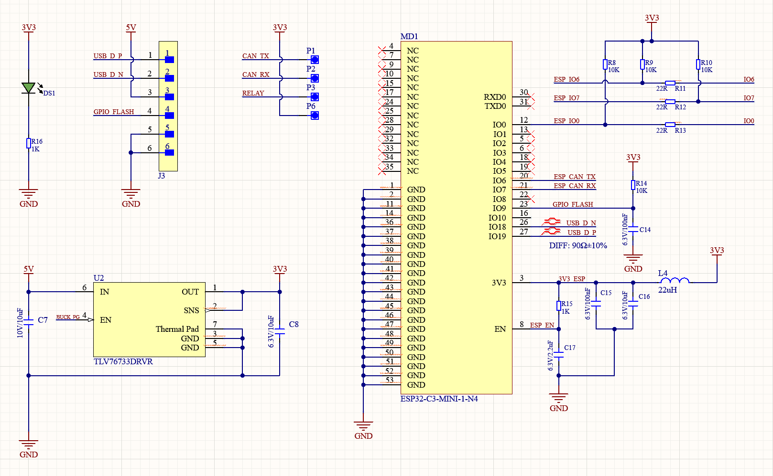
Task: Click the J3 designator label
Action: pos(162,176)
